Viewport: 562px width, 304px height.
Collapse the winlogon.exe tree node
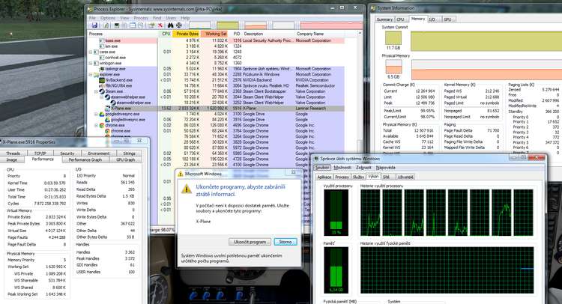click(91, 63)
